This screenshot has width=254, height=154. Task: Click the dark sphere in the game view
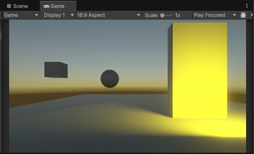(x=110, y=79)
